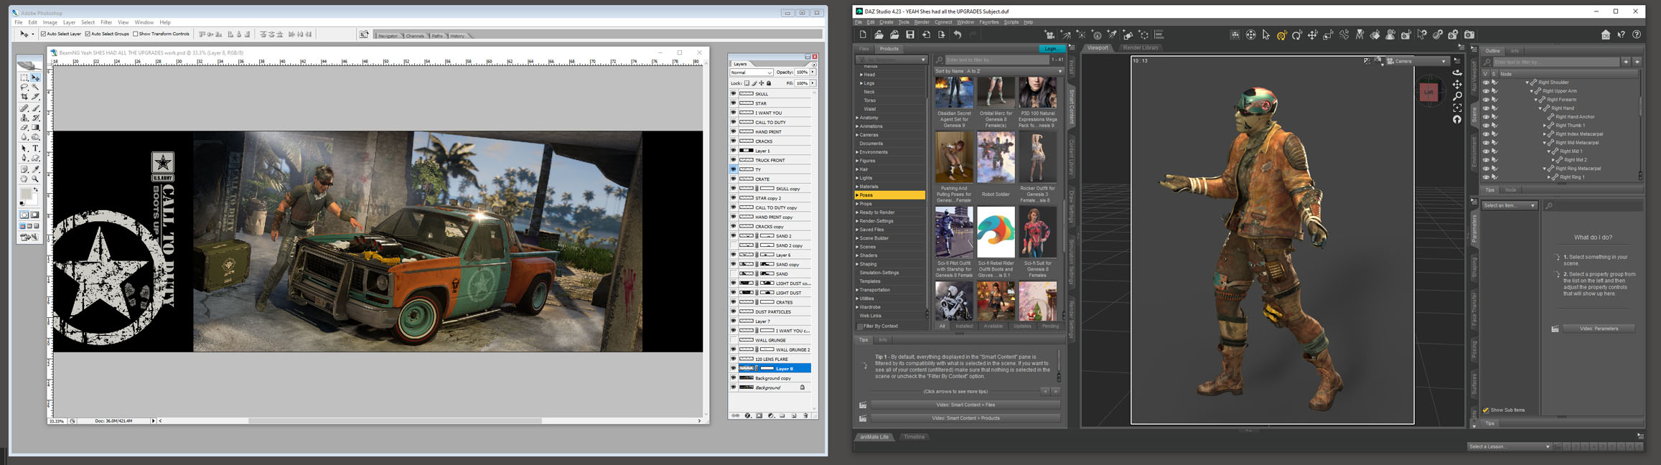The image size is (1661, 465).
Task: Select the Move tool in Photoshop toolbox
Action: 35,77
